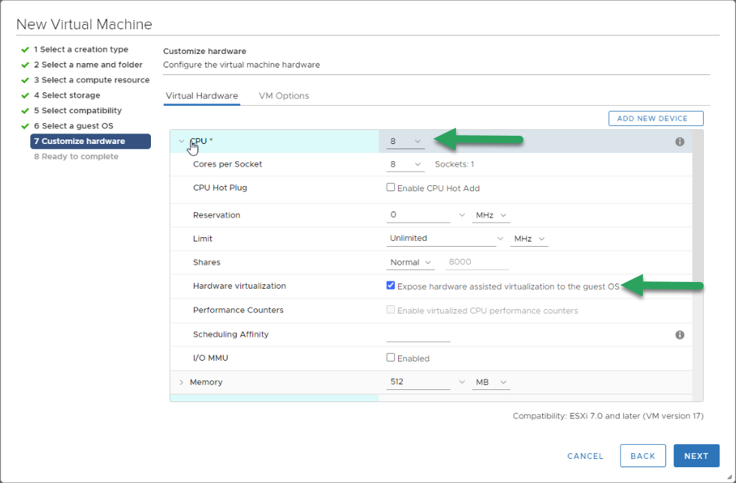Open the Memory MB unit dropdown
Viewport: 736px width, 483px height.
click(491, 382)
